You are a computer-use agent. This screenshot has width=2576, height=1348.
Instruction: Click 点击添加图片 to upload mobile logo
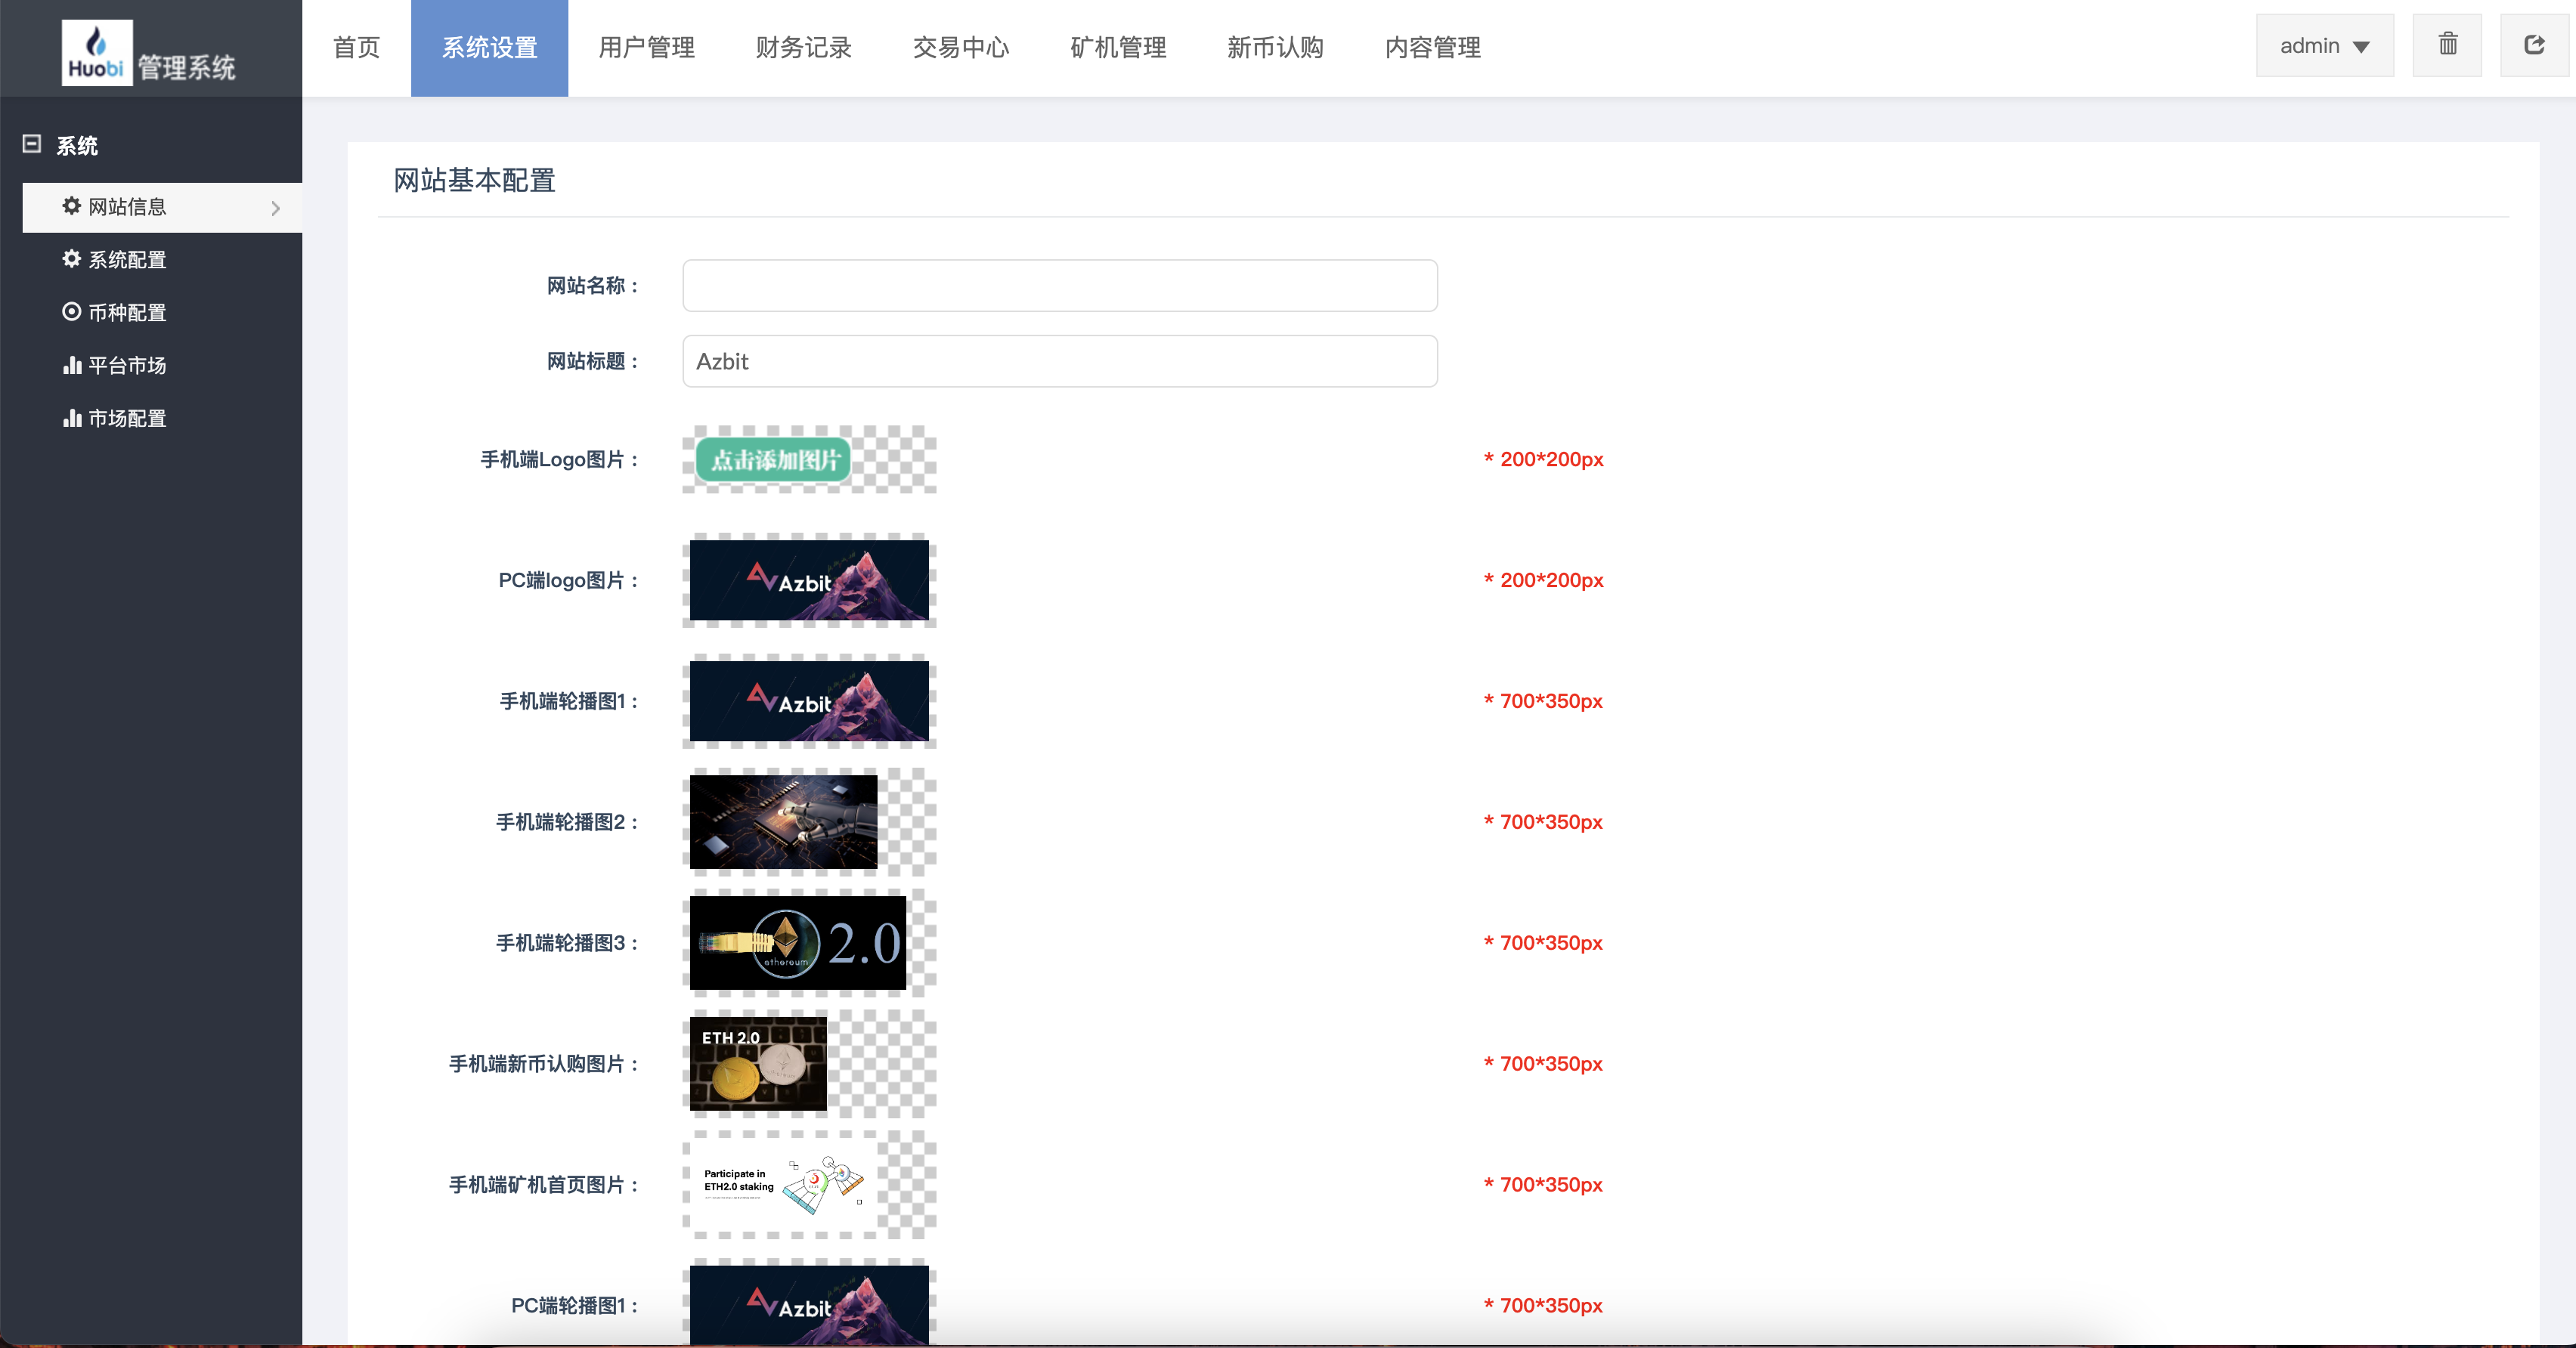(x=773, y=461)
